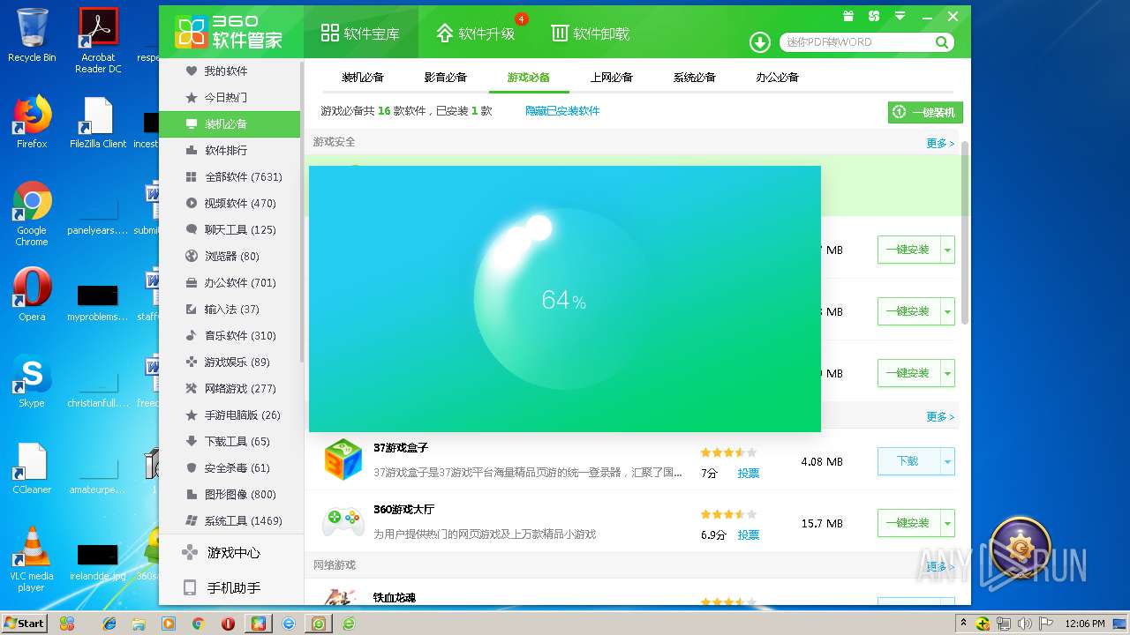
Task: Select 装机必备 in the sidebar
Action: (x=230, y=123)
